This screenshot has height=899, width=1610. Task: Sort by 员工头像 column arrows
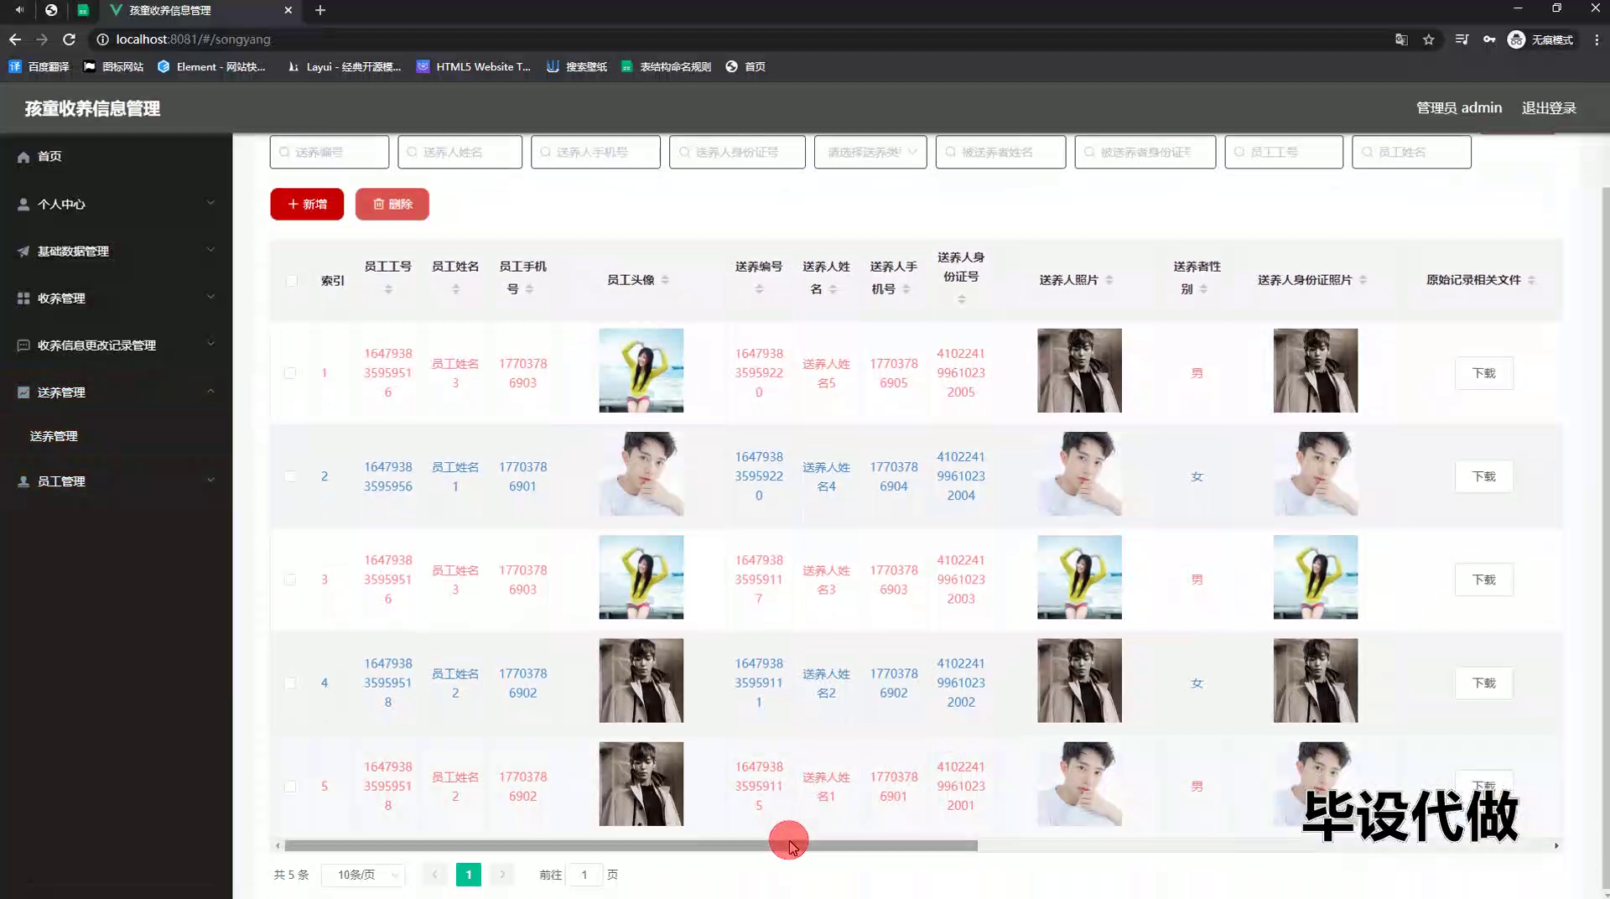coord(665,280)
